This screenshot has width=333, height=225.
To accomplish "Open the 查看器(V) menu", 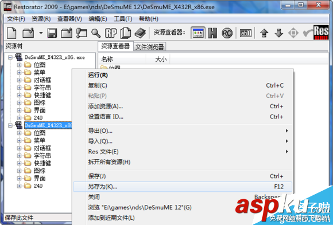I will pos(69,19).
